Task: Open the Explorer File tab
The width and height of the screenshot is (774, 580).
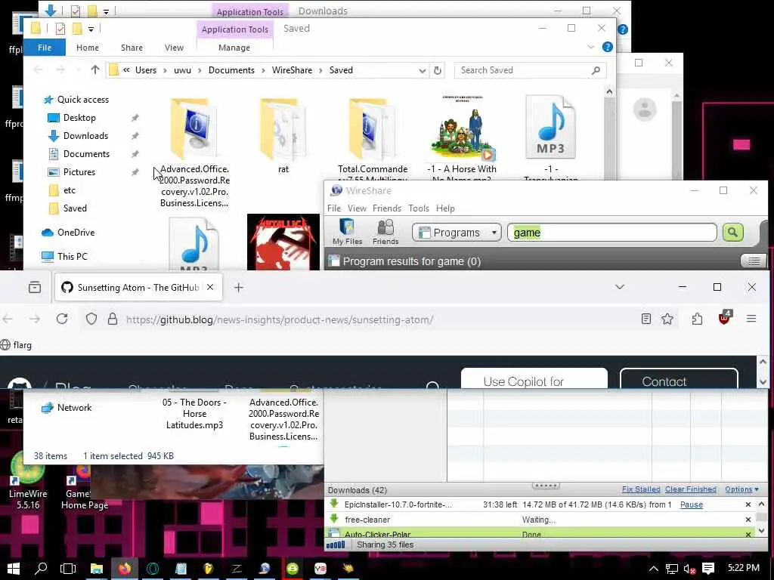Action: click(x=45, y=48)
